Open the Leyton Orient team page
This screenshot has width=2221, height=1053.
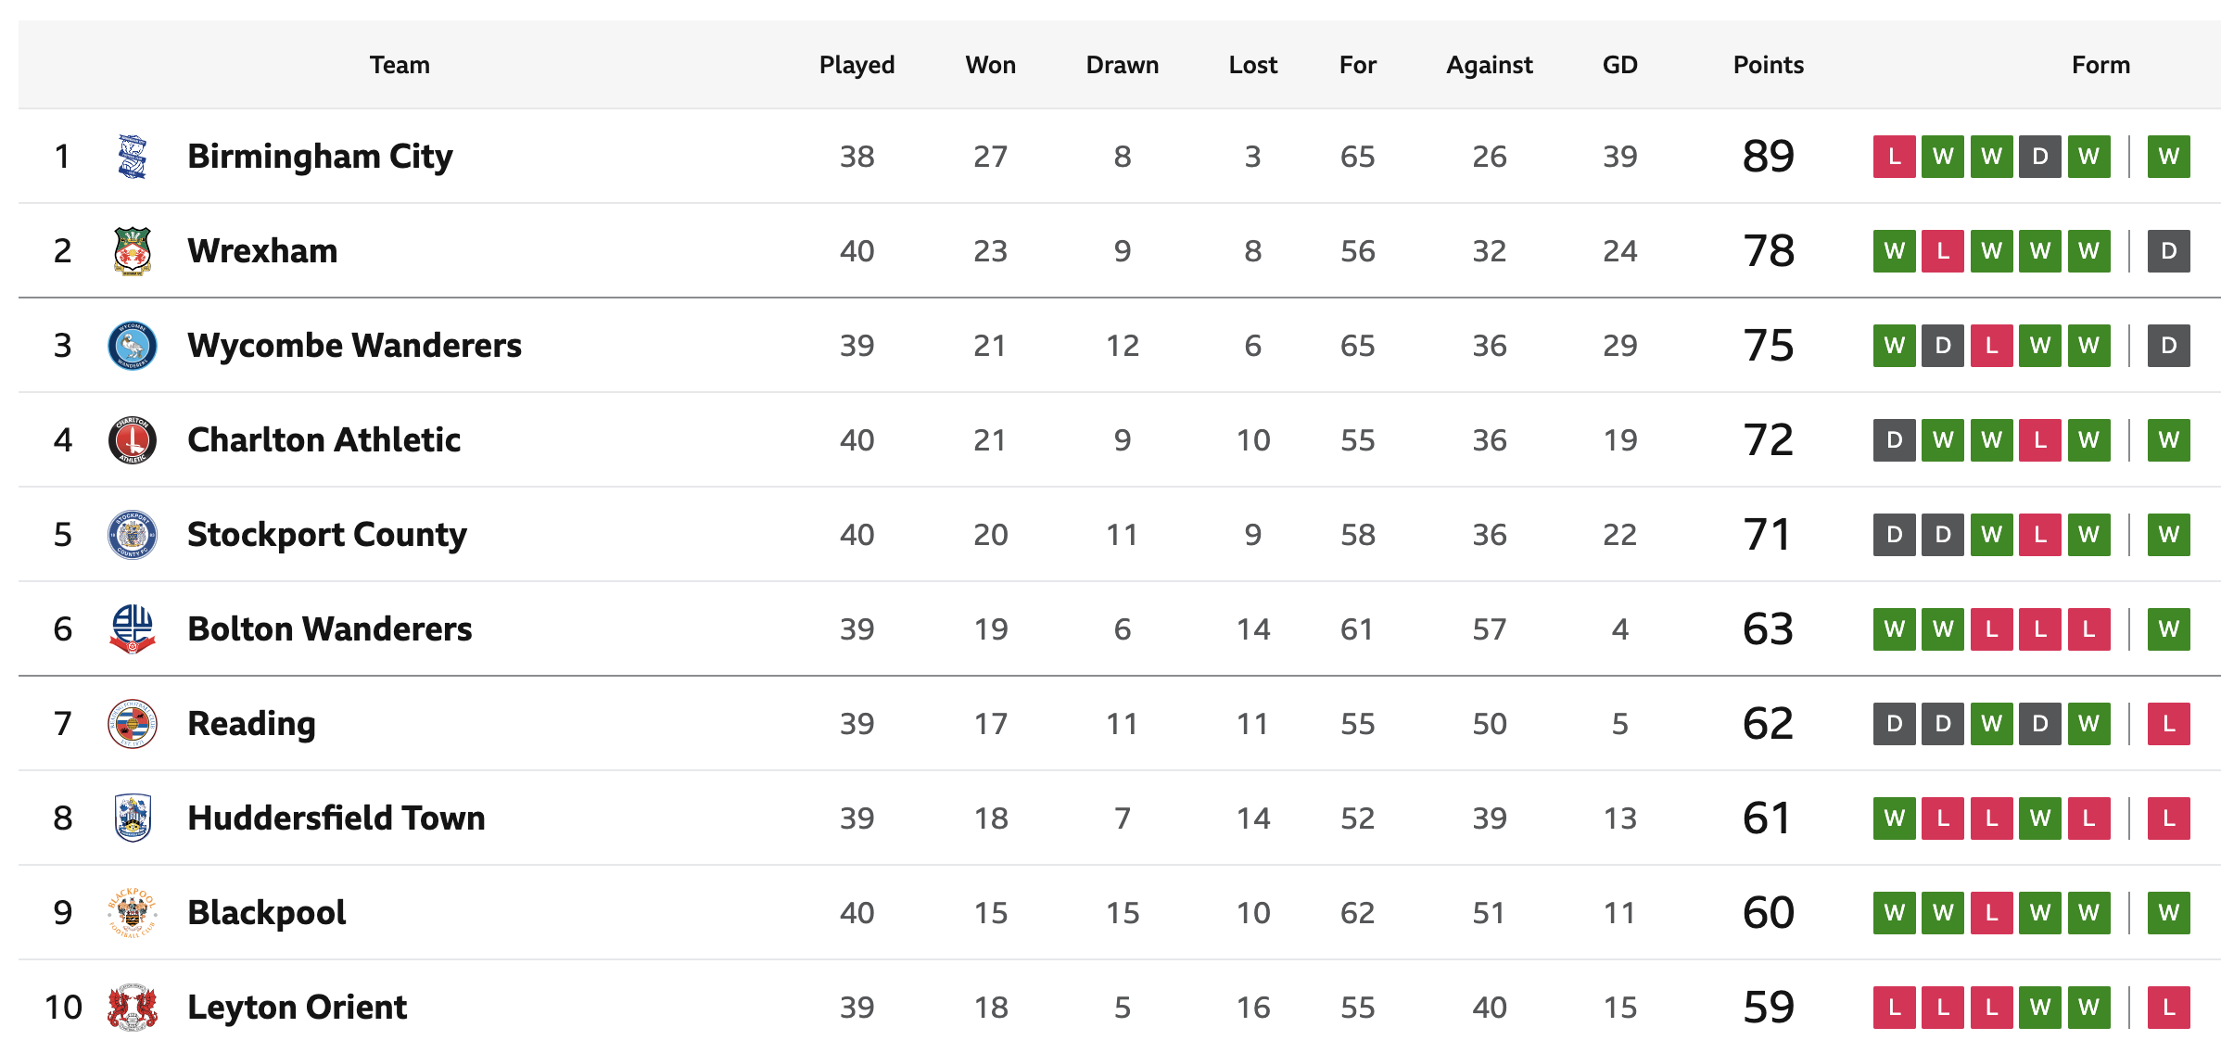pyautogui.click(x=297, y=1008)
